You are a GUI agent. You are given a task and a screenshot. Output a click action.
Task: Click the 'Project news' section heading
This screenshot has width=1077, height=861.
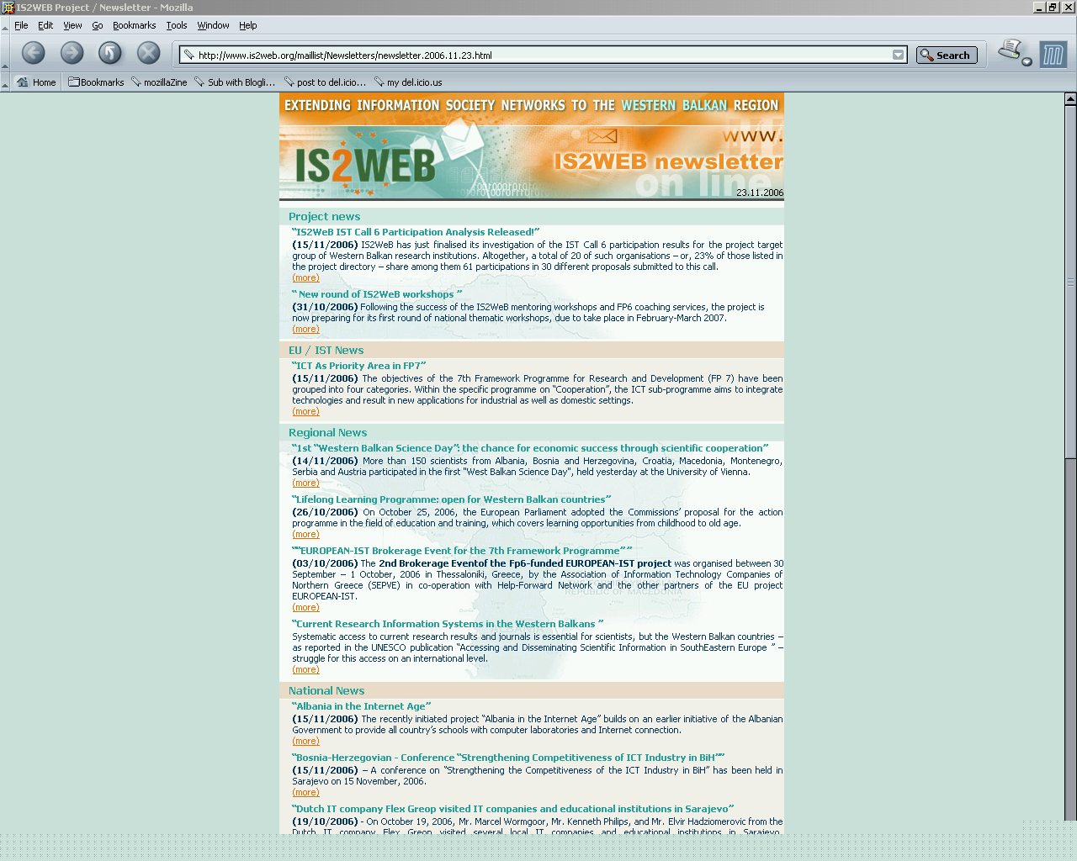point(324,216)
